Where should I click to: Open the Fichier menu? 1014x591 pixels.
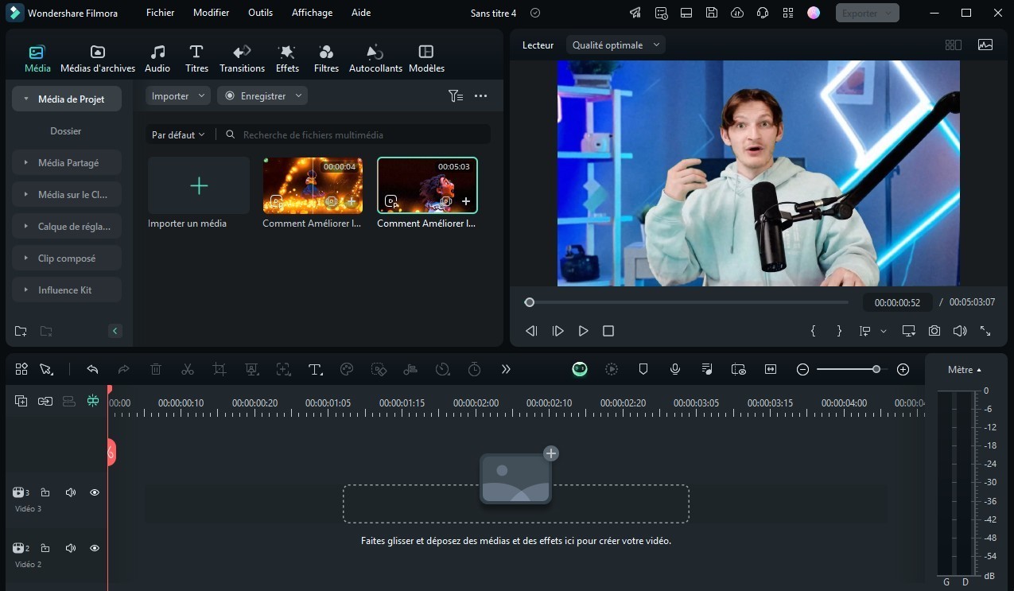point(160,13)
